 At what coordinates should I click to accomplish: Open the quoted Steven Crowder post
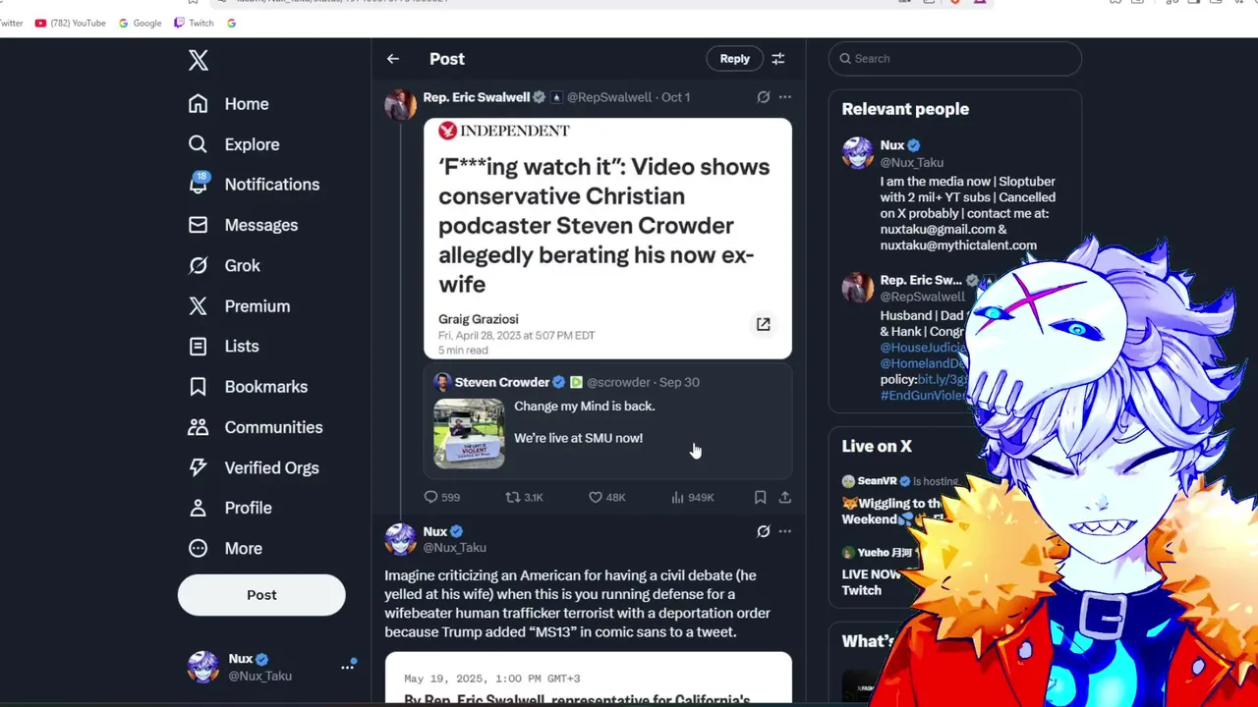607,422
